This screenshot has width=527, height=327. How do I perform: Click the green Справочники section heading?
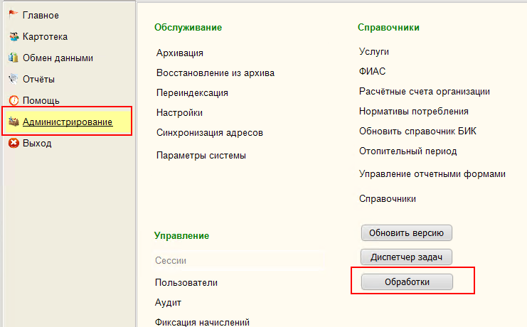click(388, 28)
